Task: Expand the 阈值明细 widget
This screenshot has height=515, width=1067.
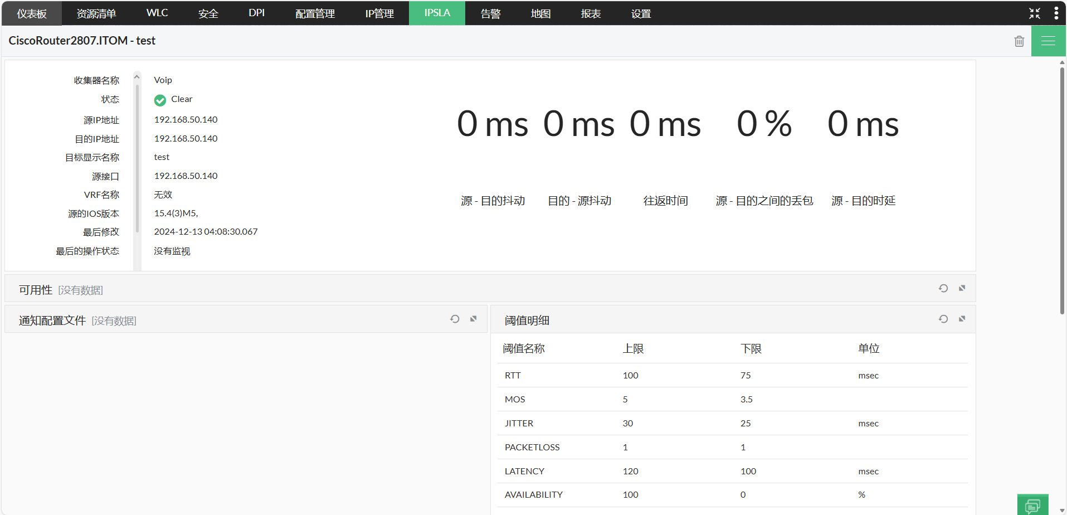Action: (962, 319)
